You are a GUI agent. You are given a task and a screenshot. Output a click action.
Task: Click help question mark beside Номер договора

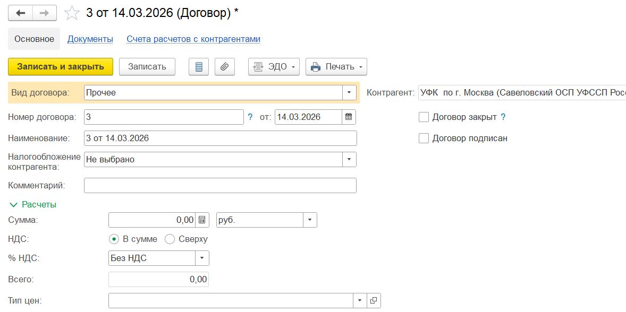click(x=250, y=117)
